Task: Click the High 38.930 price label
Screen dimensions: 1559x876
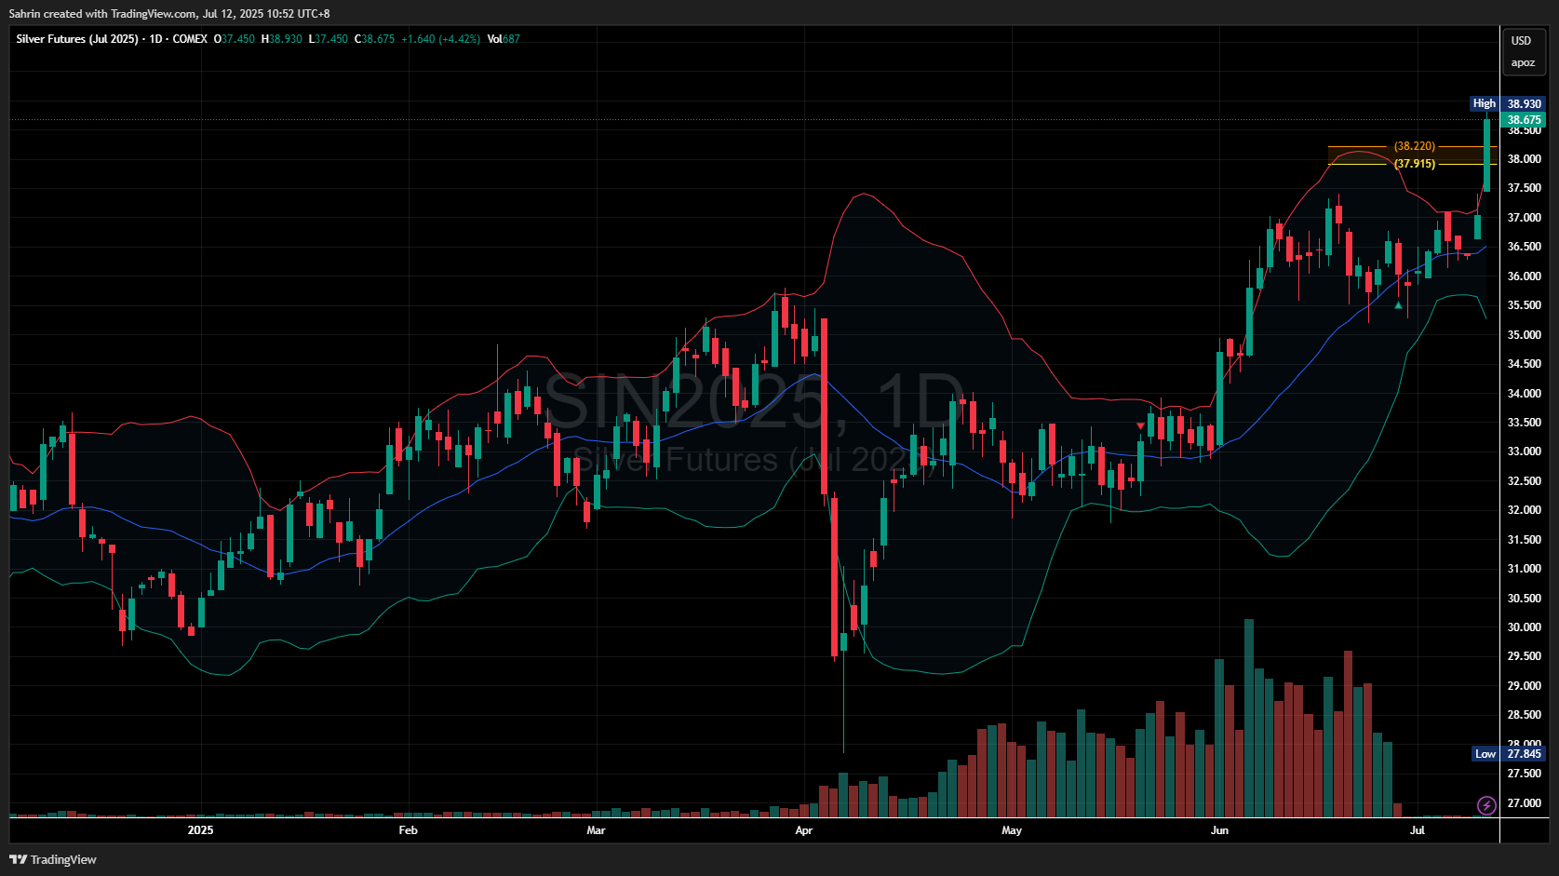Action: coord(1508,103)
